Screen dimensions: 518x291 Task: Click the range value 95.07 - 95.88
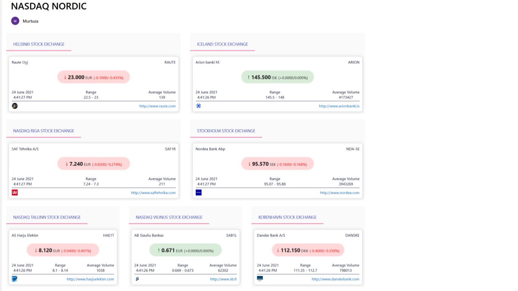[275, 184]
